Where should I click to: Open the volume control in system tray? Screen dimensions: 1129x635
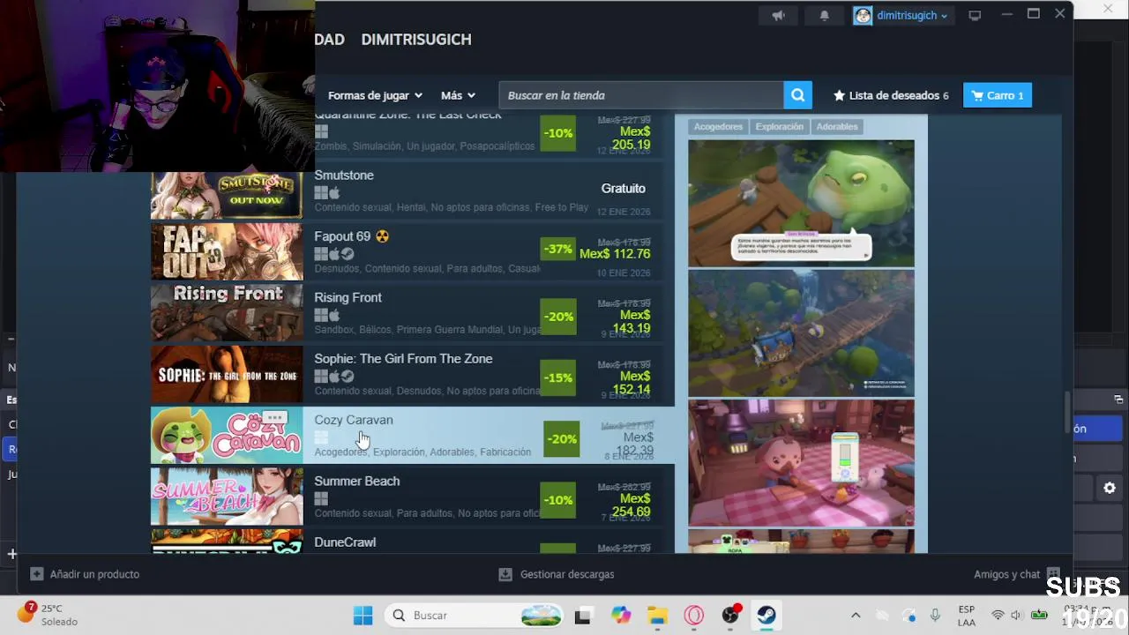(1016, 616)
